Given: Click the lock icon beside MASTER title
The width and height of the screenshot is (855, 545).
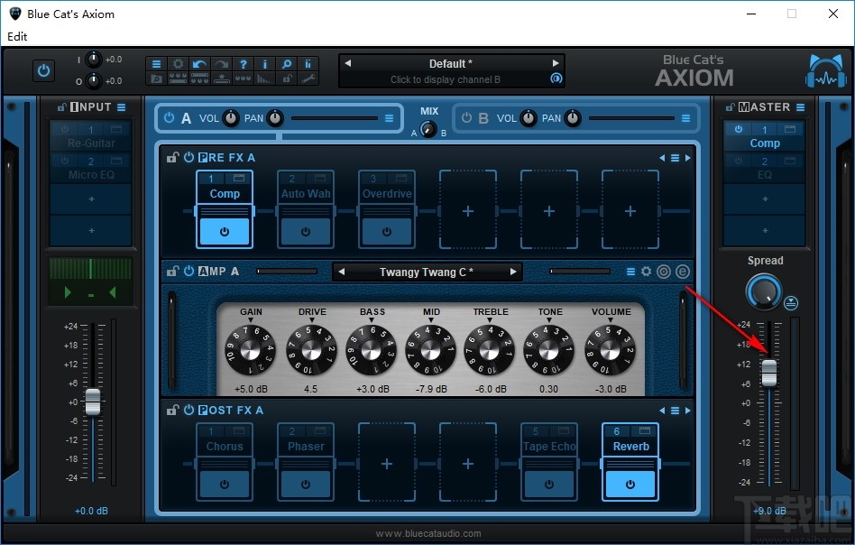Looking at the screenshot, I should point(731,107).
